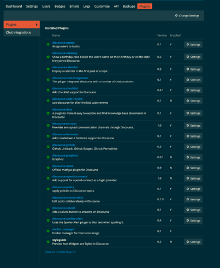
Task: Click 'How do I install plugins?' link
Action: click(x=61, y=252)
